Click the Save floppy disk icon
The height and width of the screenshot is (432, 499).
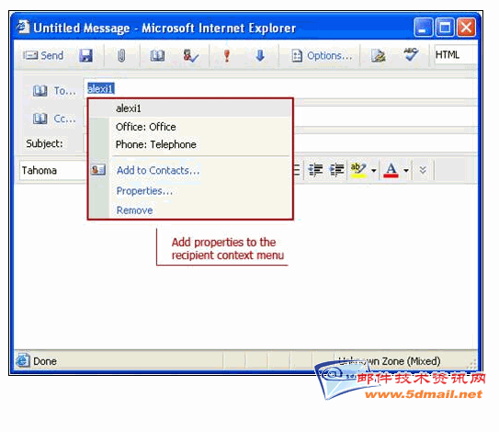pos(86,56)
